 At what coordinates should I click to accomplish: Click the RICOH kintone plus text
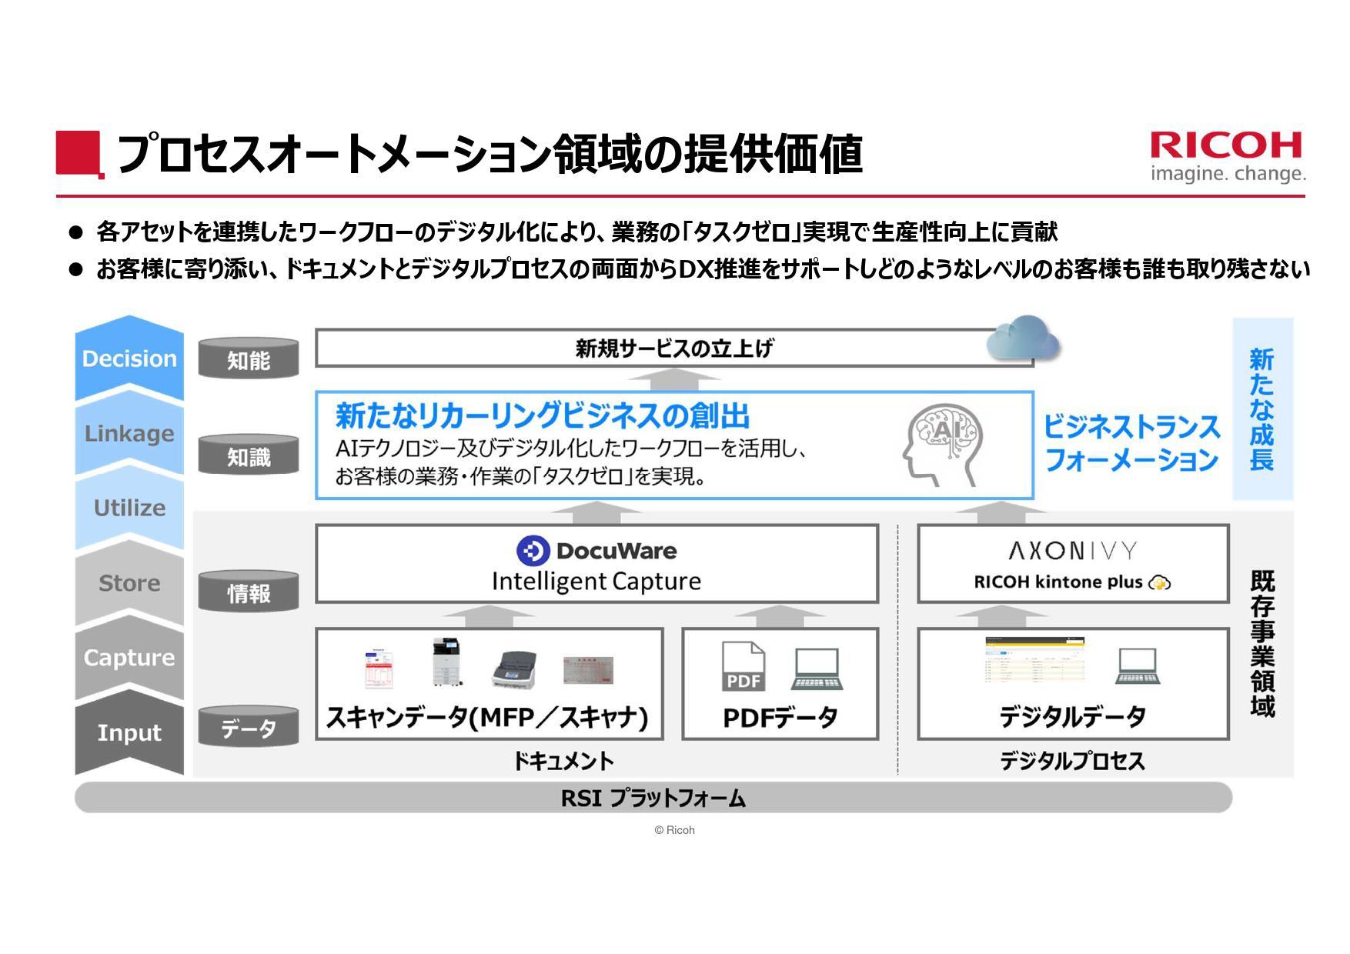pyautogui.click(x=1058, y=582)
